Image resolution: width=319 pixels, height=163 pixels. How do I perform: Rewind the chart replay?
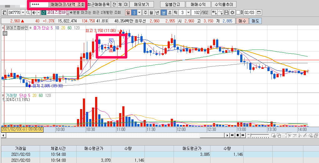[x=232, y=135]
